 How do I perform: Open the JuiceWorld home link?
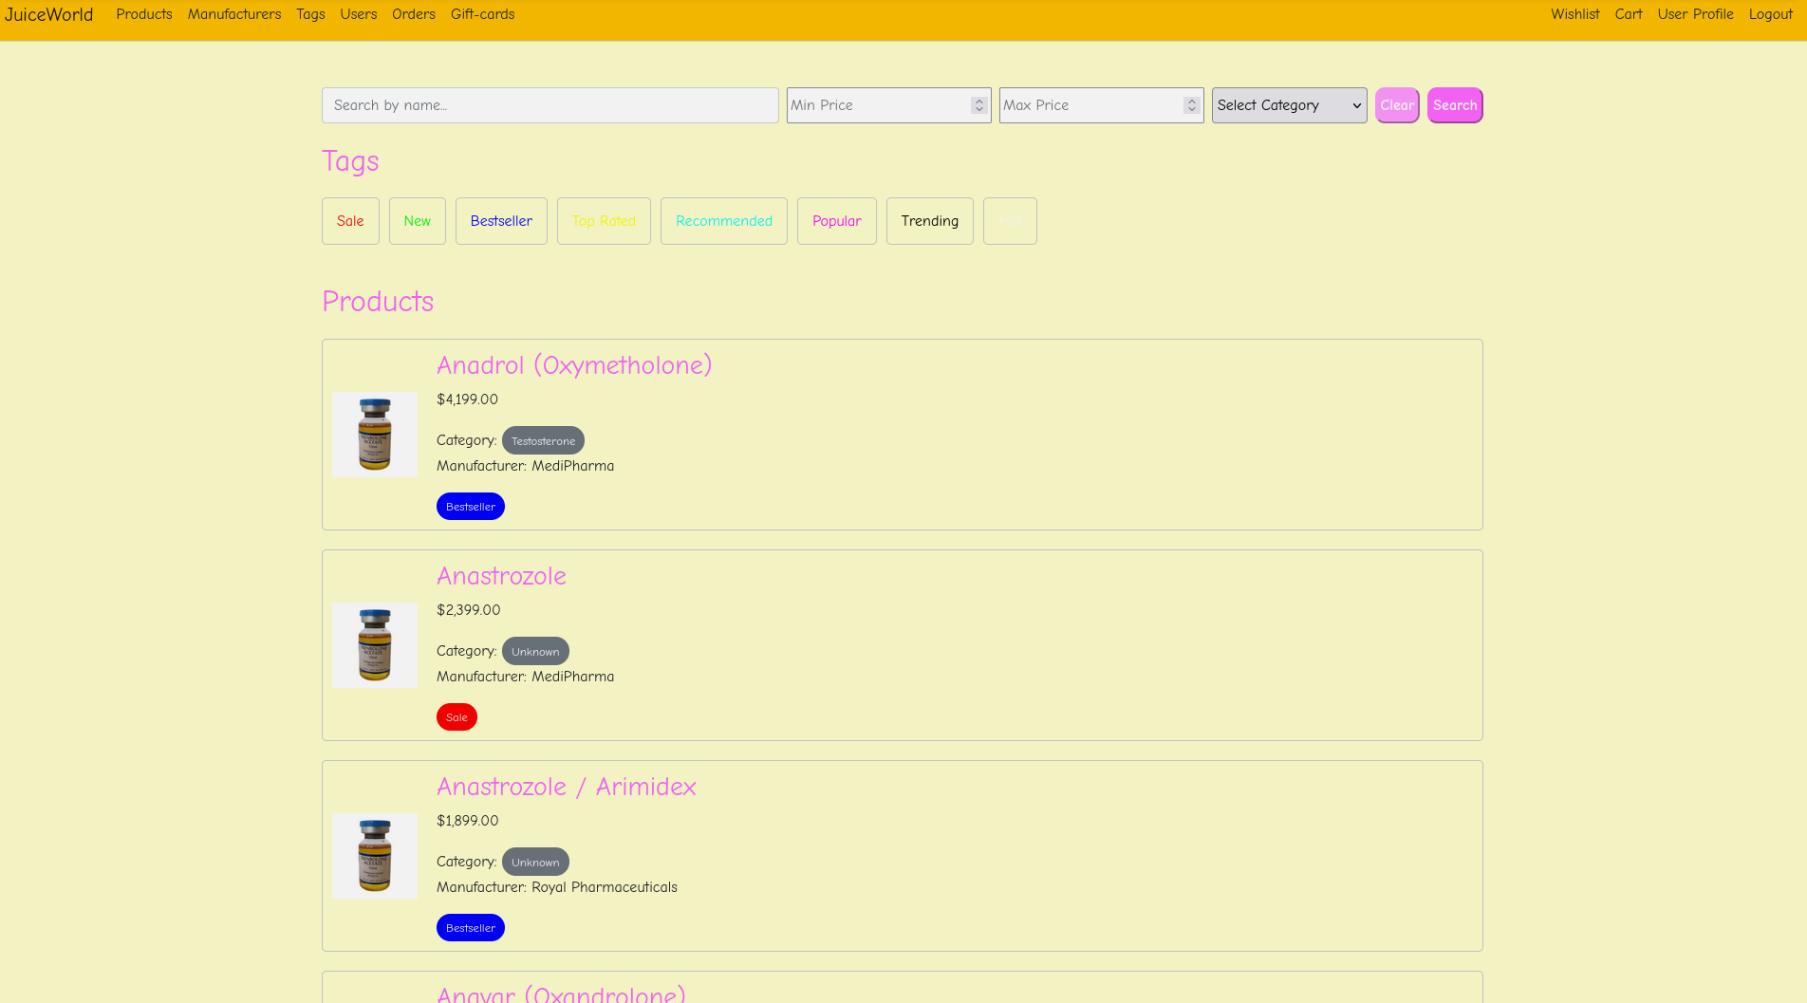click(x=48, y=14)
